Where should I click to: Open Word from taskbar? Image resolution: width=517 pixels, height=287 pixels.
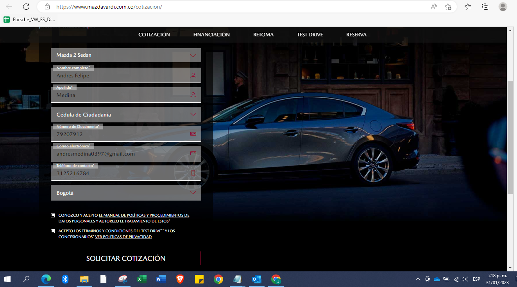[161, 279]
